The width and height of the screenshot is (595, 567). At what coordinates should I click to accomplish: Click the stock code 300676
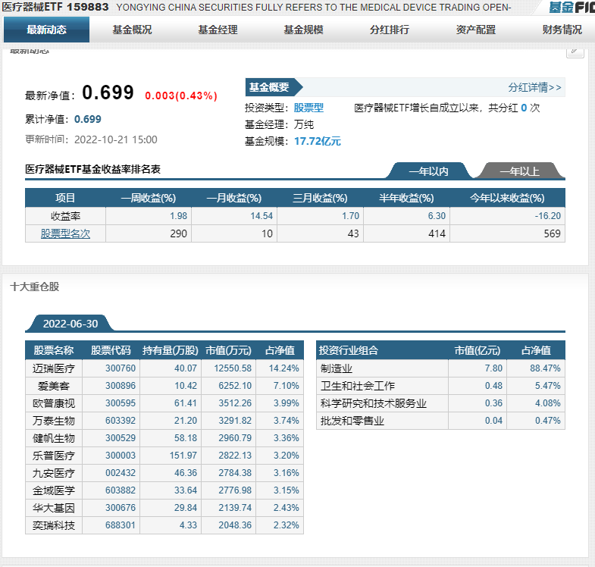pos(121,508)
